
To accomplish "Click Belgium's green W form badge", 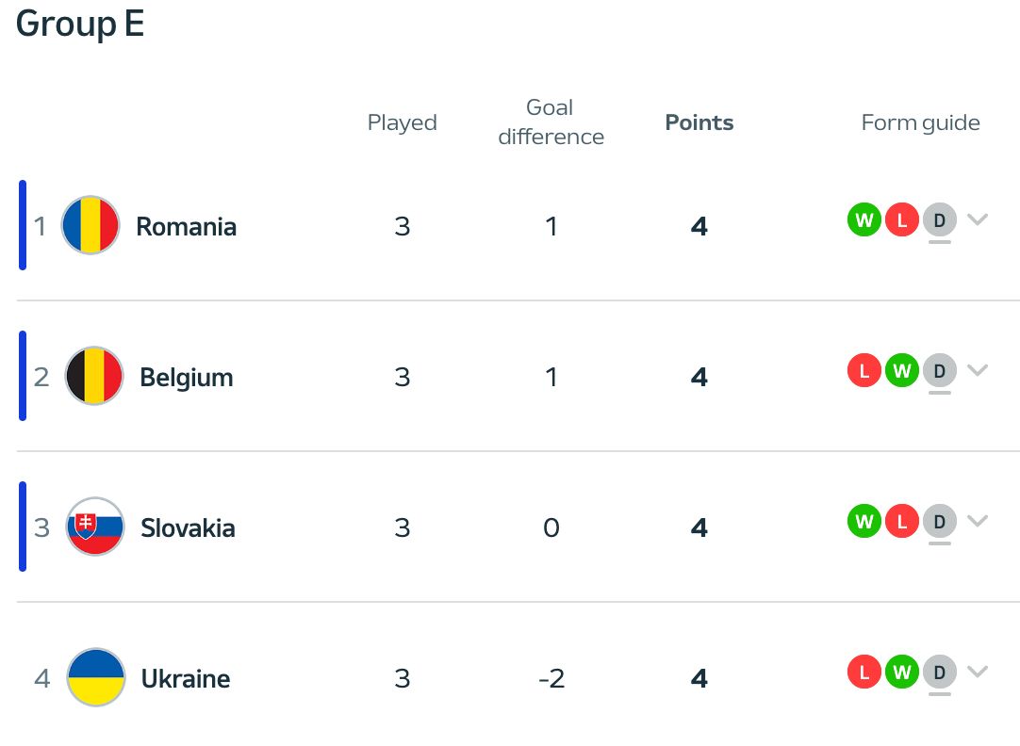I will click(x=902, y=371).
